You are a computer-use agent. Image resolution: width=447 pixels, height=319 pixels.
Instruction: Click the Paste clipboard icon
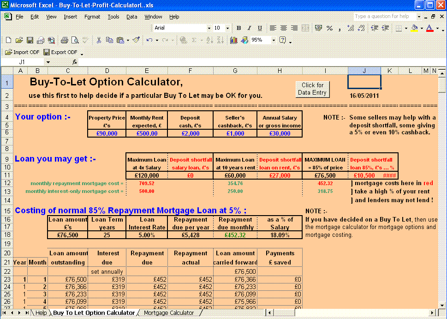pos(120,40)
